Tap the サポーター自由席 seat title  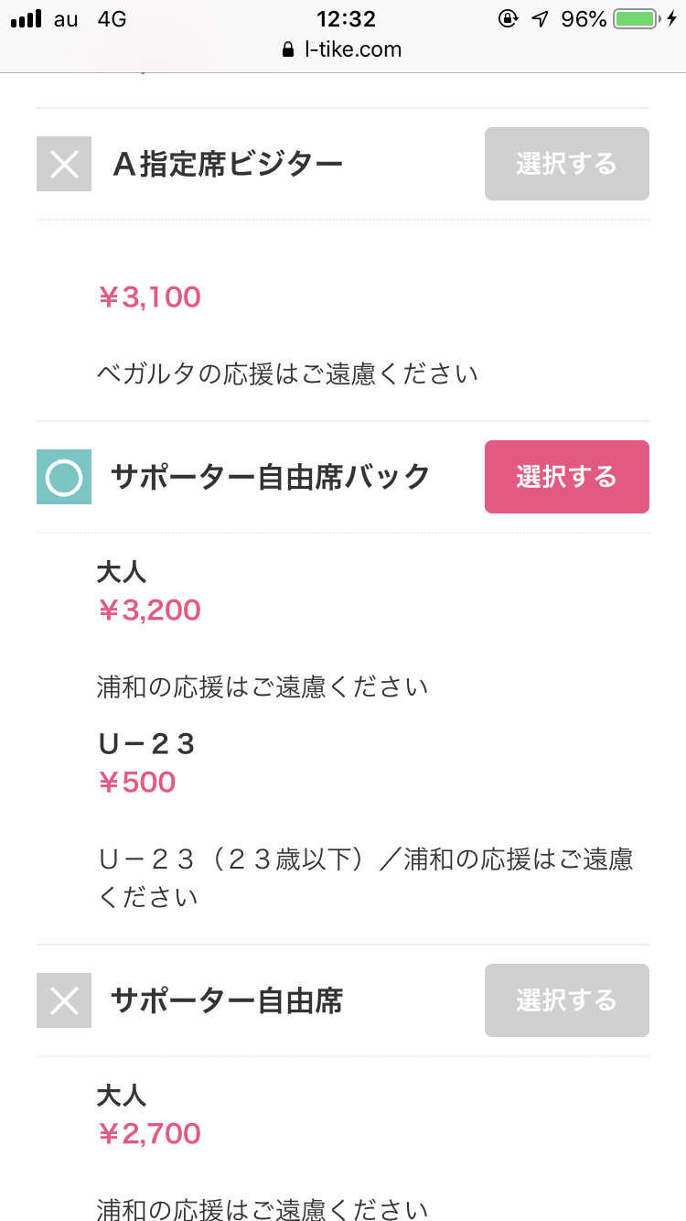226,1000
